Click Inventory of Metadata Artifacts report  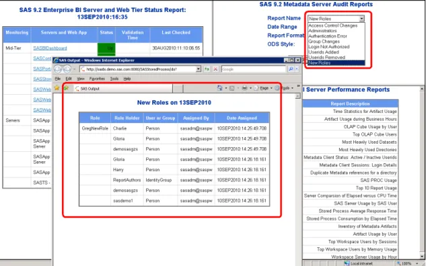point(367,226)
